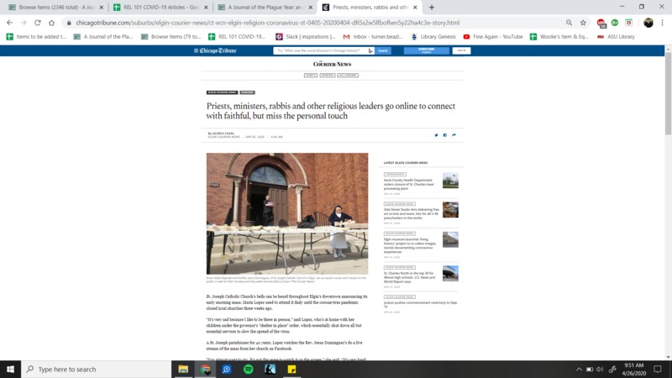Viewport: 672px width, 378px height.
Task: Go forward in browser history
Action: coord(24,23)
